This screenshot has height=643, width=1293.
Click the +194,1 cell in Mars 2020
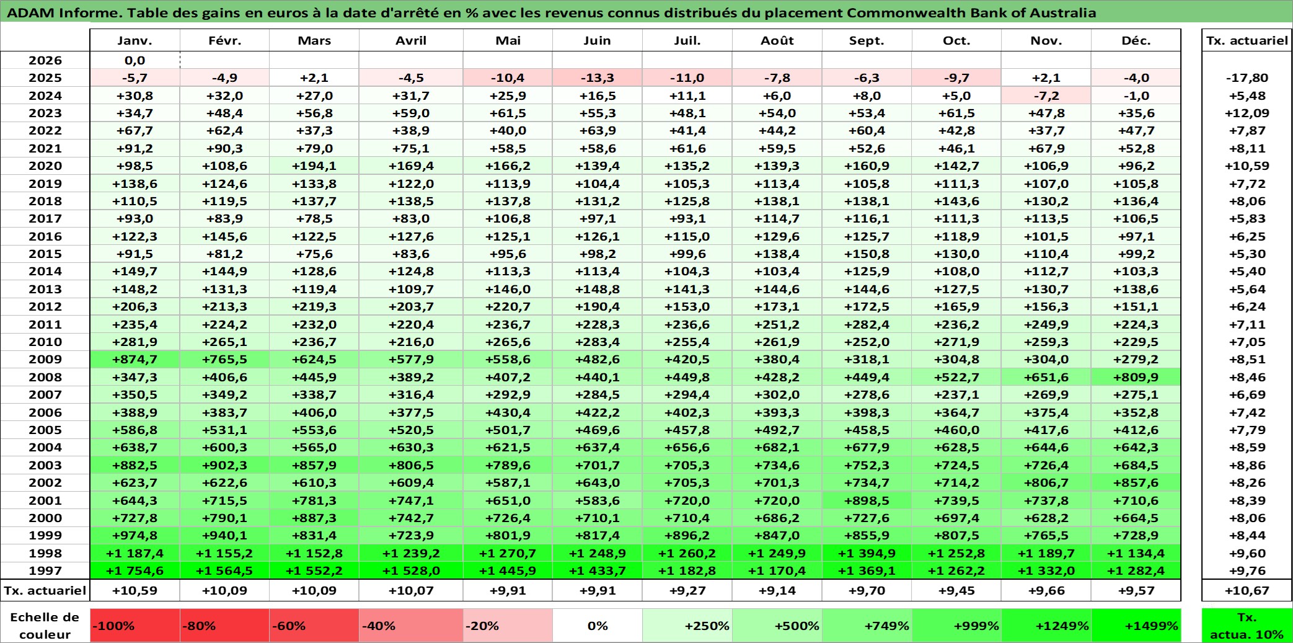click(314, 166)
